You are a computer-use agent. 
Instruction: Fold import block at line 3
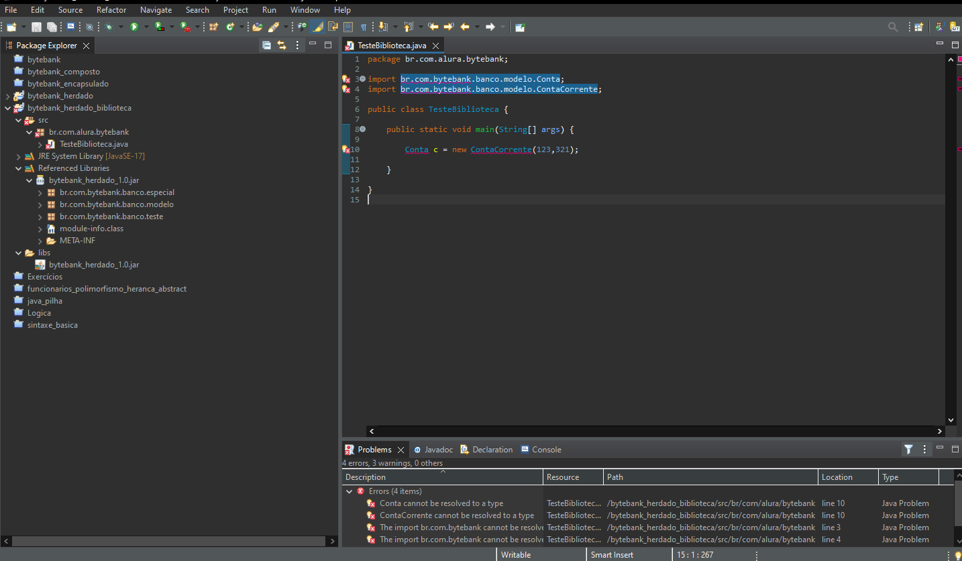coord(362,79)
